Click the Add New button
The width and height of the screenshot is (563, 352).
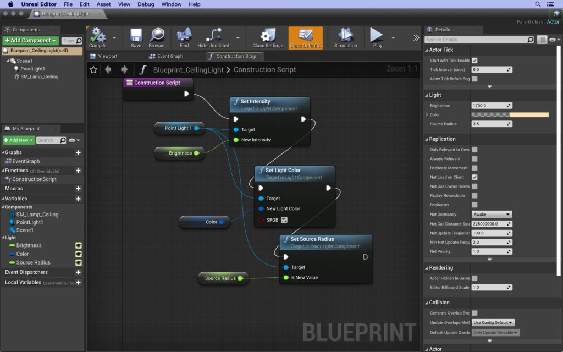tap(19, 140)
